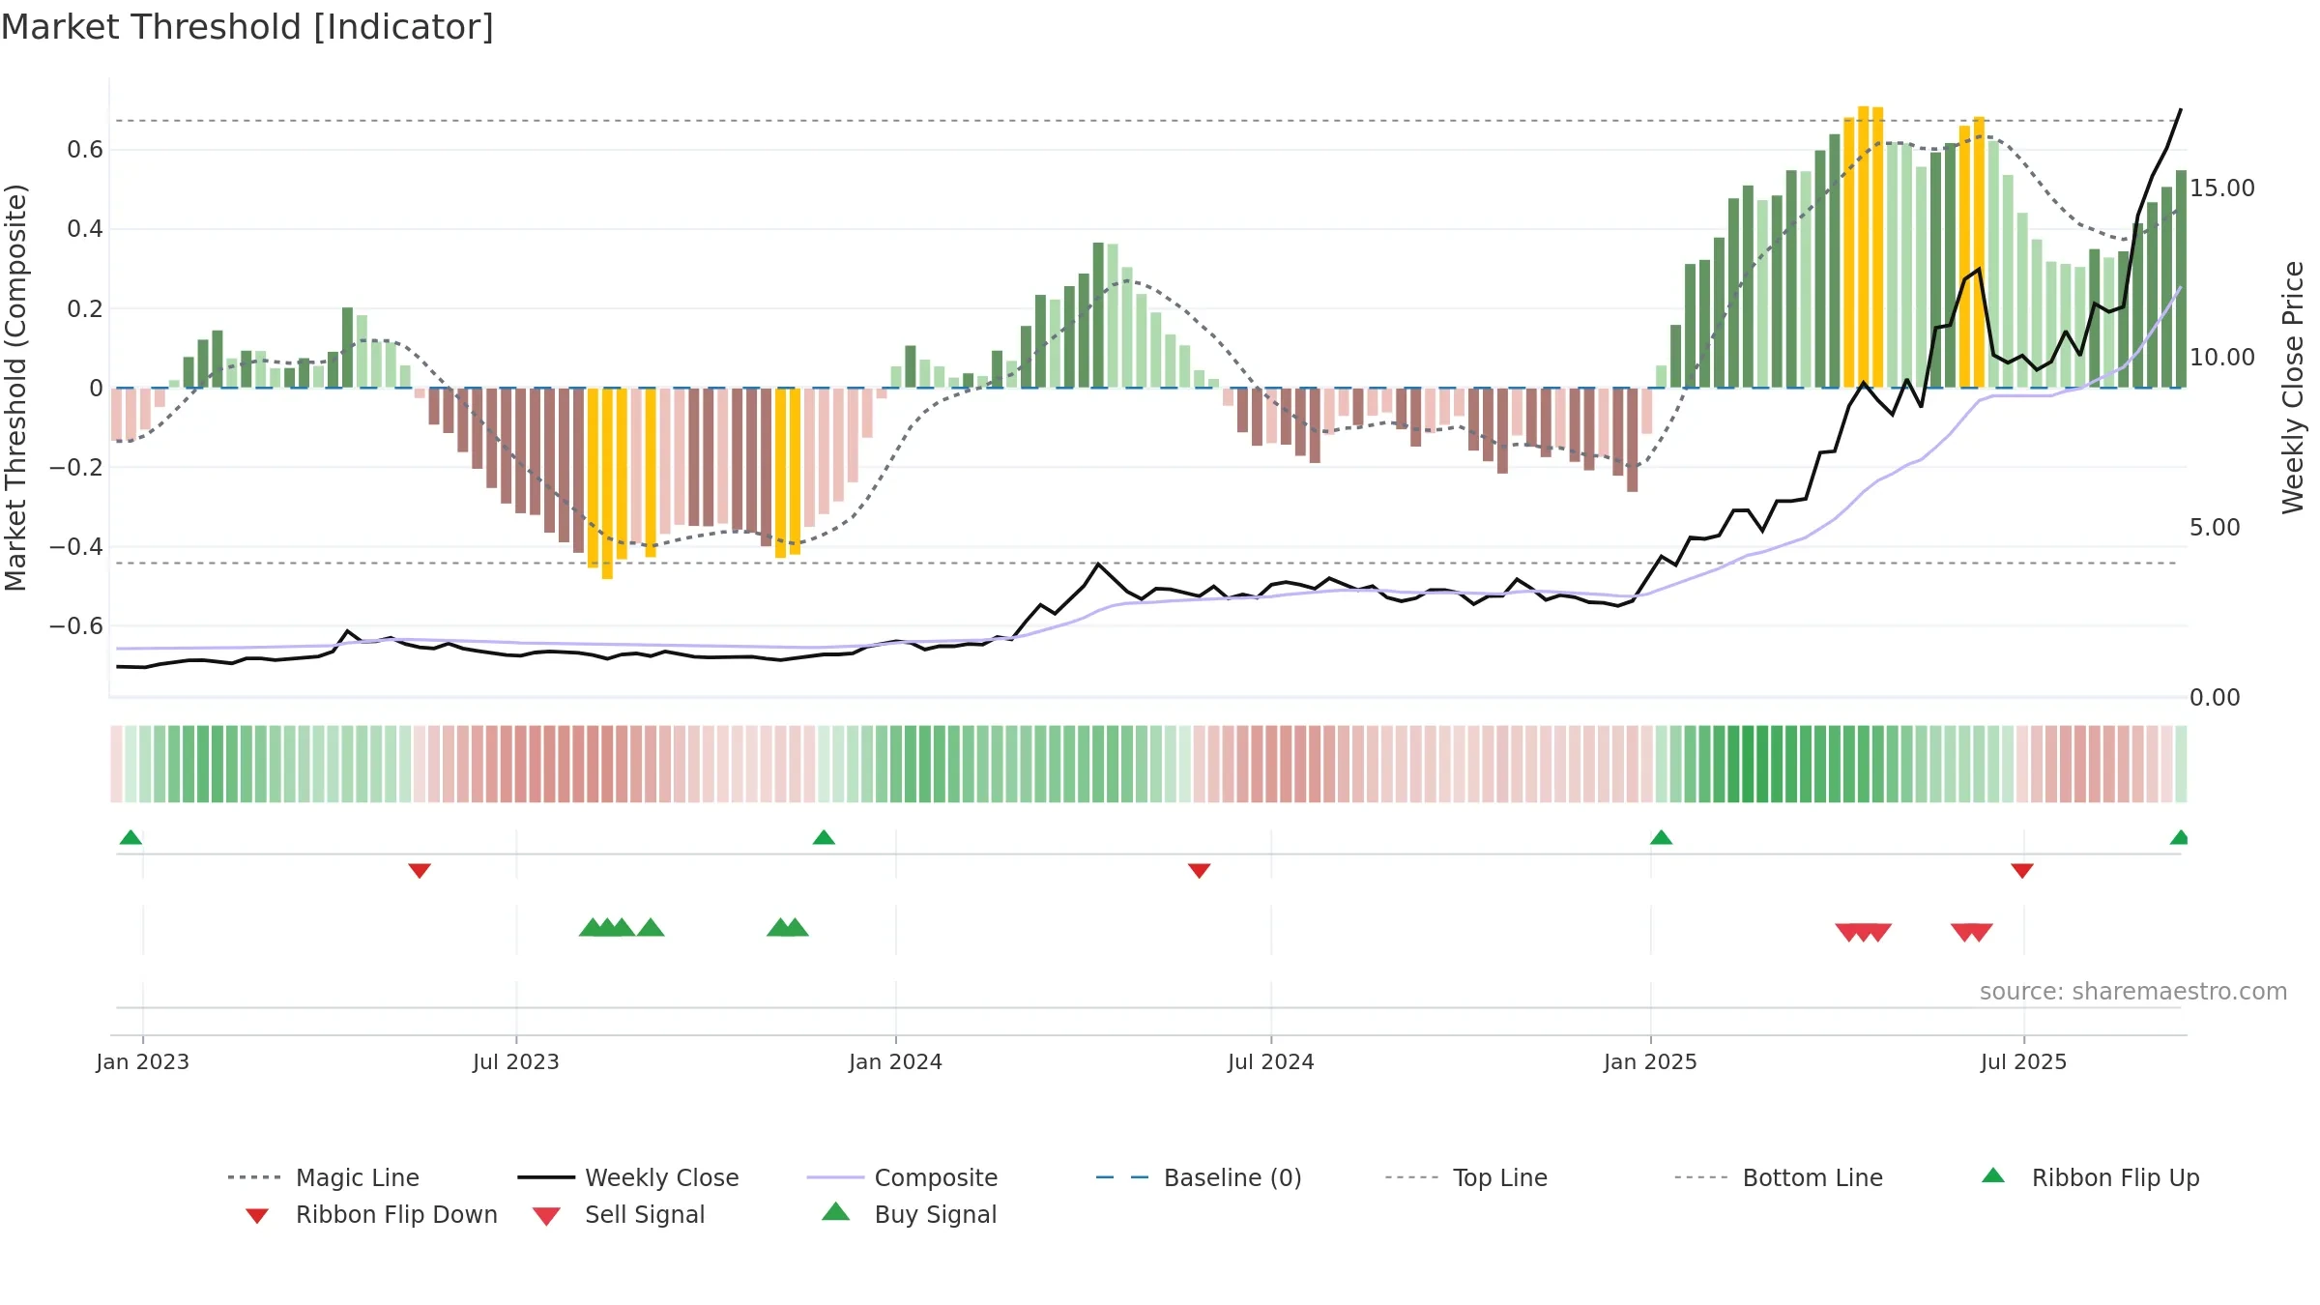Toggle the Magic Line legend entry

[323, 1177]
